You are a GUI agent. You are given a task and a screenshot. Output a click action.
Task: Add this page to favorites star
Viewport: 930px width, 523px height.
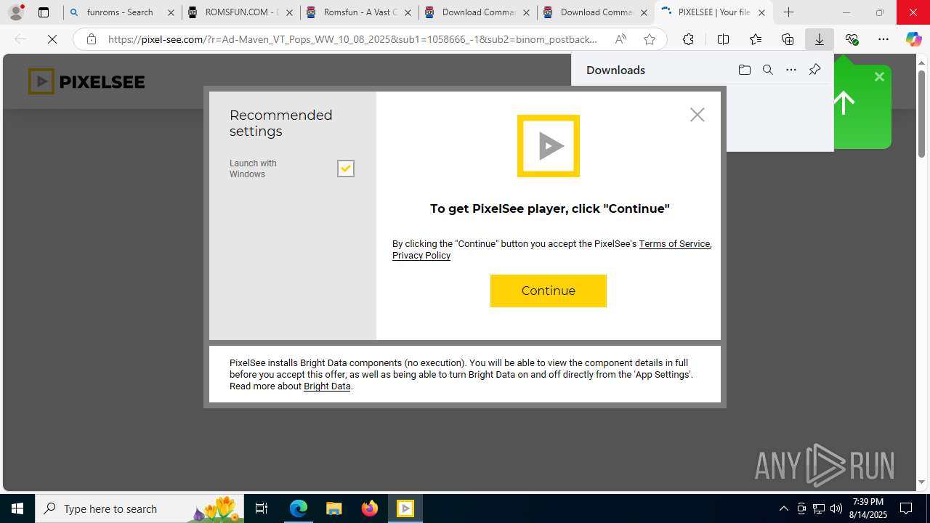tap(650, 39)
